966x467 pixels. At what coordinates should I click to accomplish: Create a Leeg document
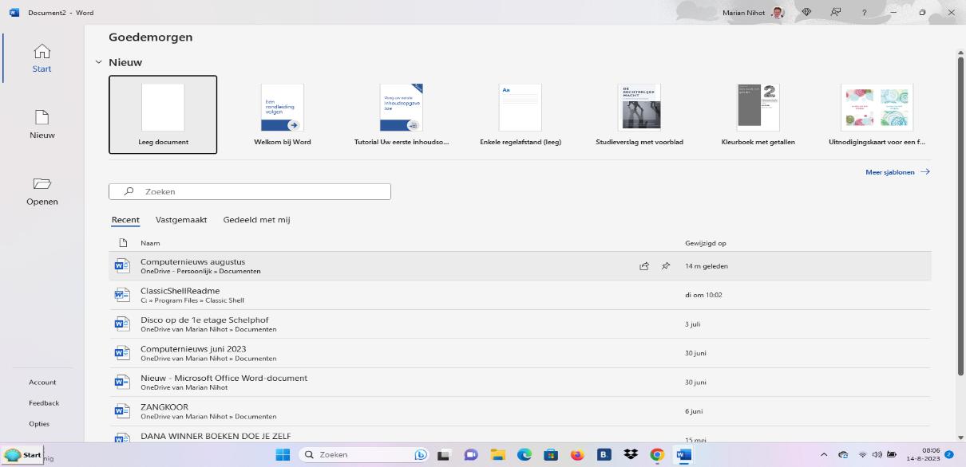pos(163,115)
